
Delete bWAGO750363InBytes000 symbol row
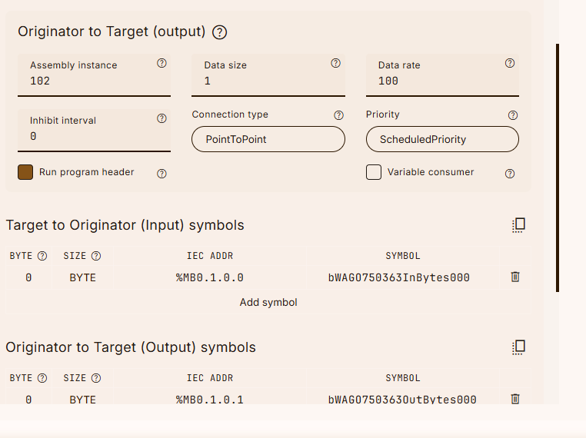(x=515, y=277)
